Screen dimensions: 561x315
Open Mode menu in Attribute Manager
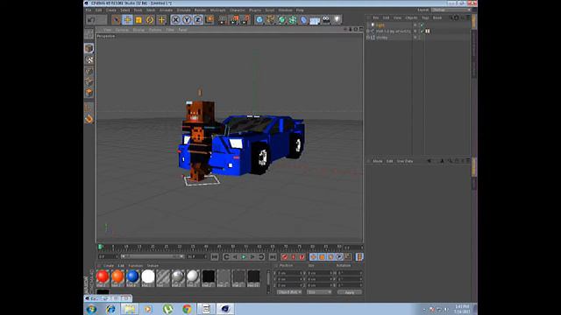(378, 161)
